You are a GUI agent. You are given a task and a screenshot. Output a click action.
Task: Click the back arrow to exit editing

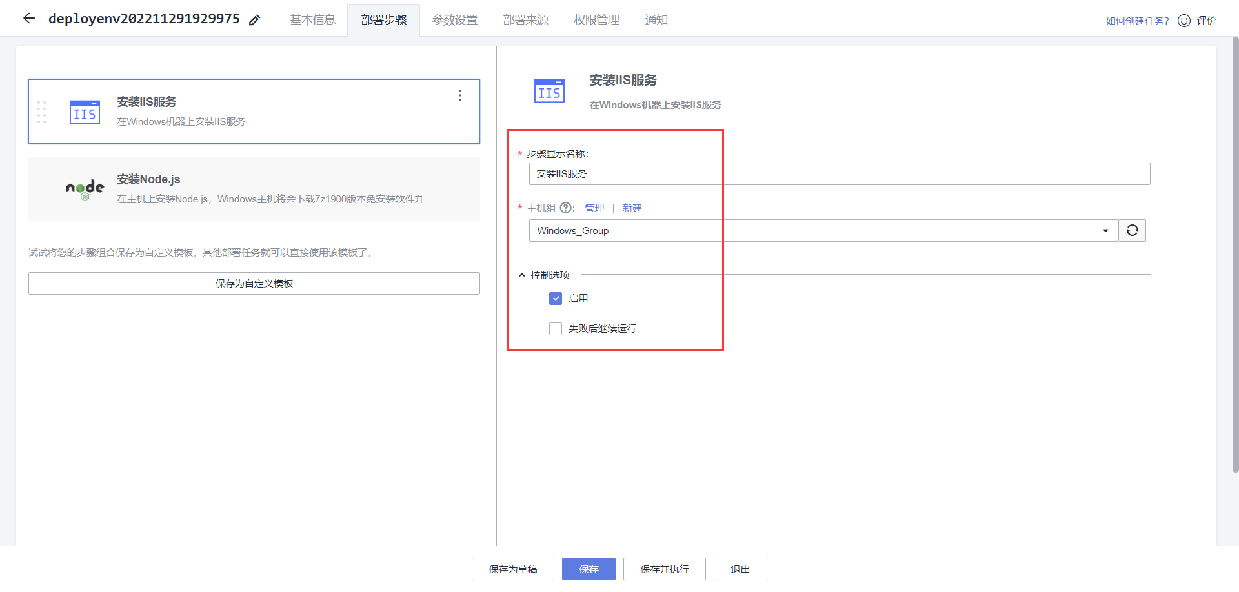[28, 18]
